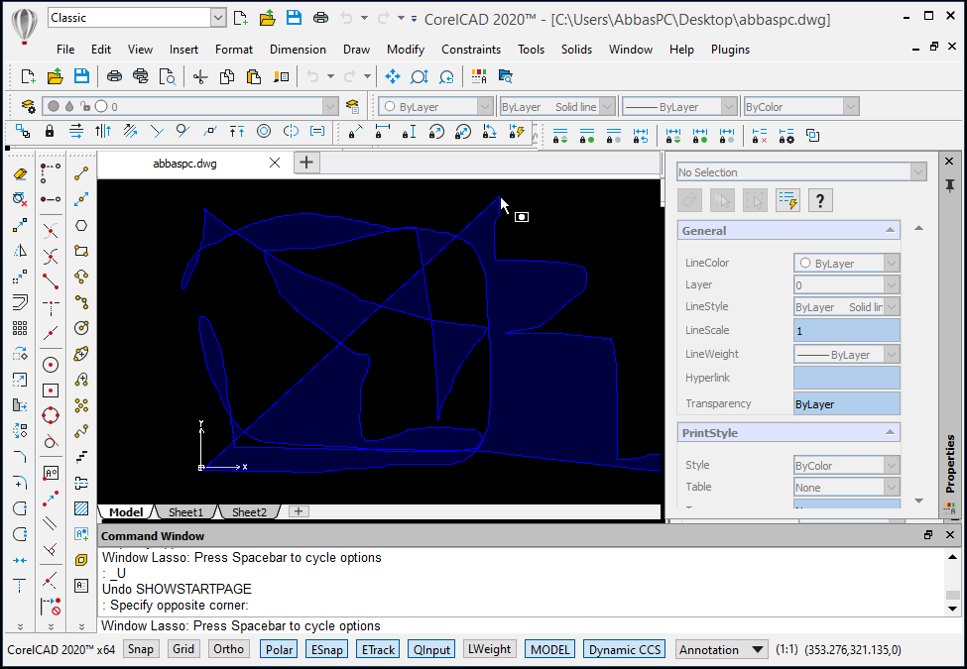This screenshot has height=669, width=967.
Task: Select the Hatch tool in the Draw toolbar
Action: [81, 508]
